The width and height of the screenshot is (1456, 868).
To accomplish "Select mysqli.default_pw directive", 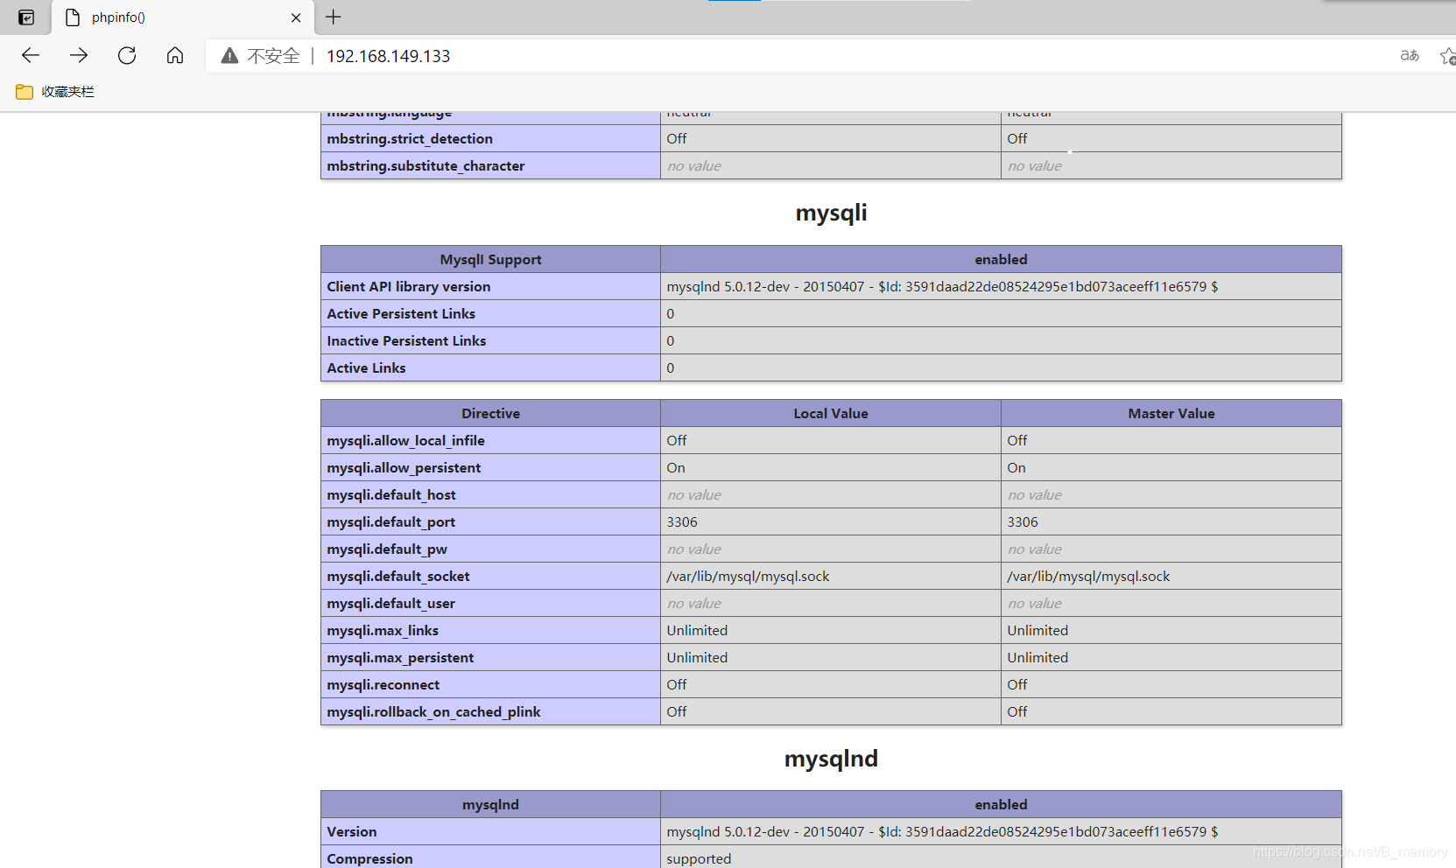I will 387,549.
